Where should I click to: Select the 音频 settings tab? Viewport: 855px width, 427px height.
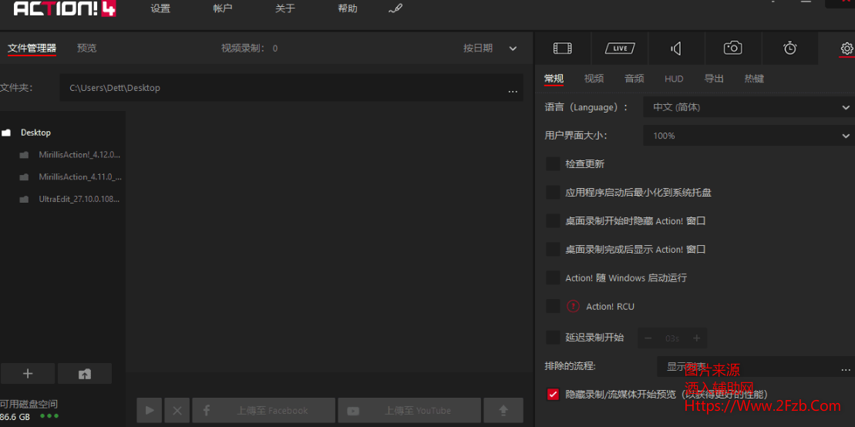point(635,79)
